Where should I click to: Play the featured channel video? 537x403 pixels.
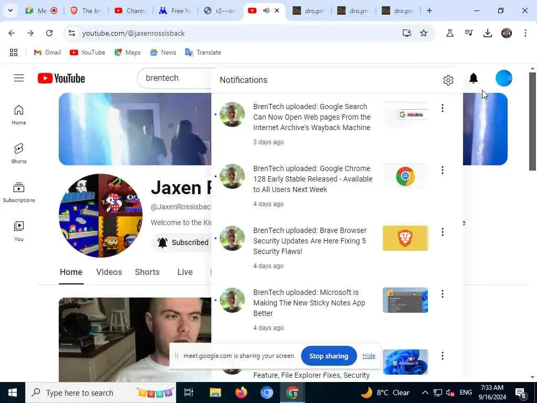point(135,340)
